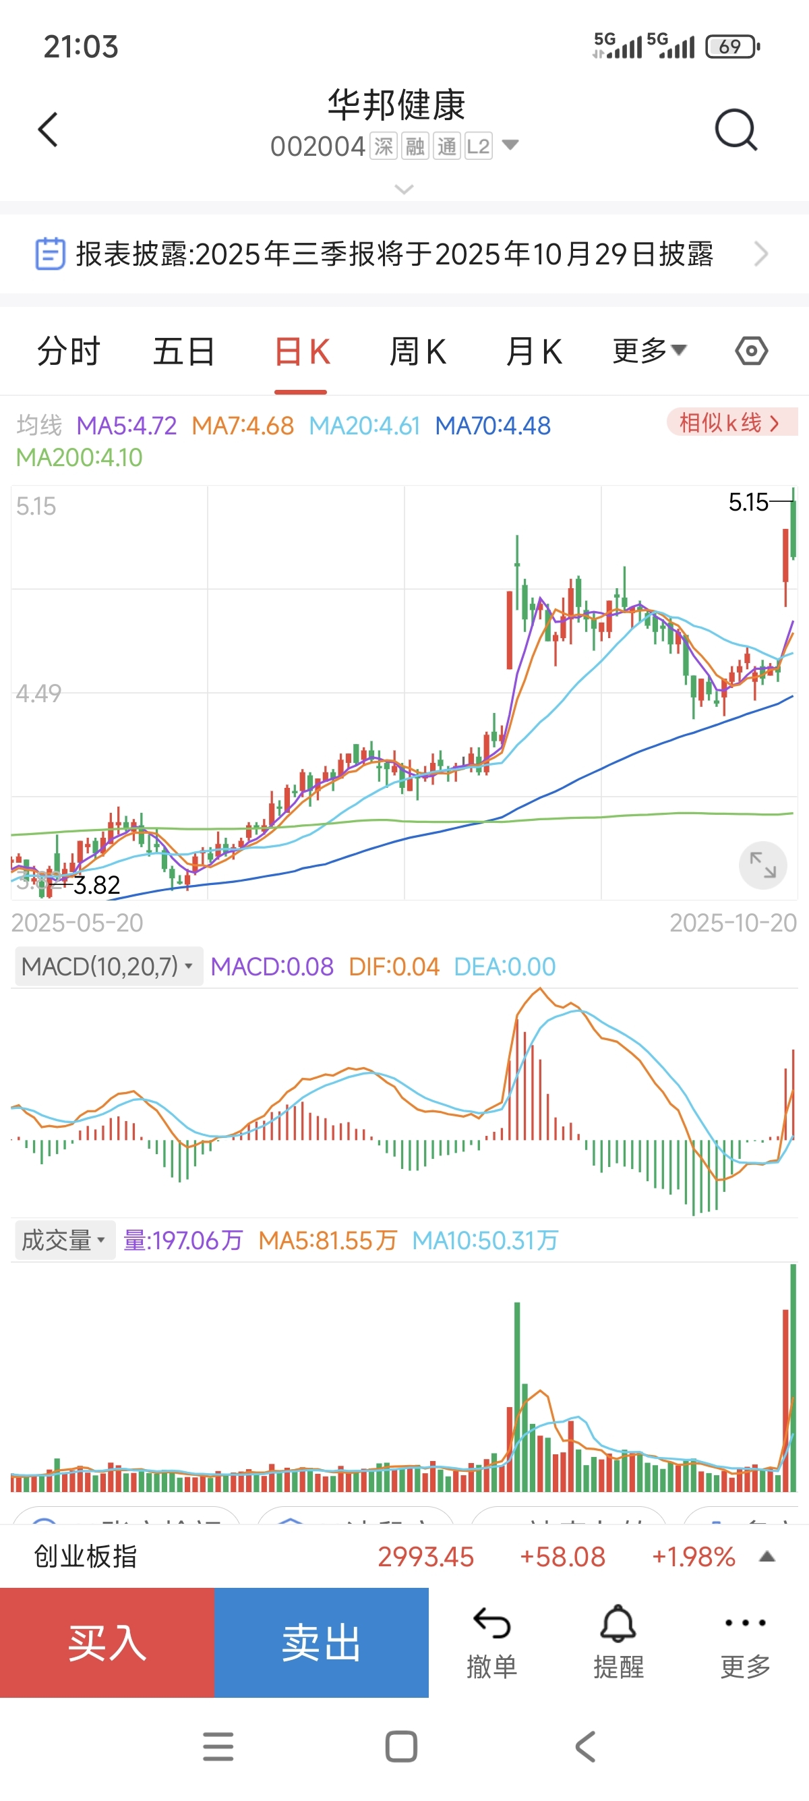Open stock search magnifier icon
Image resolution: width=809 pixels, height=1801 pixels.
(736, 130)
